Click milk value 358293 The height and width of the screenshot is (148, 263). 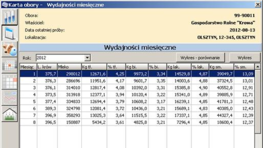69,115
